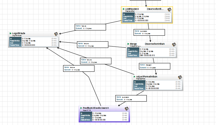The width and height of the screenshot is (216, 125).
Task: Click the AdjustFormatInBulk processor's type icon
Action: point(180,77)
